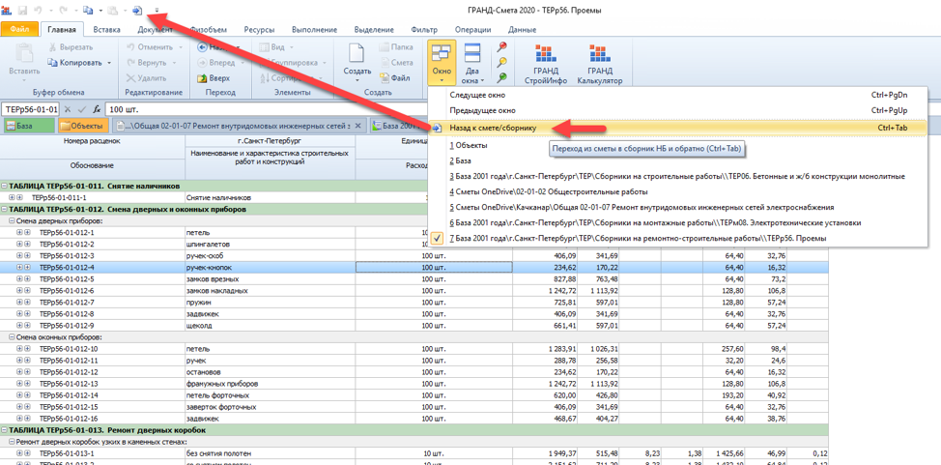This screenshot has height=465, width=941.
Task: Open the Копировать dropdown arrow
Action: tap(109, 63)
